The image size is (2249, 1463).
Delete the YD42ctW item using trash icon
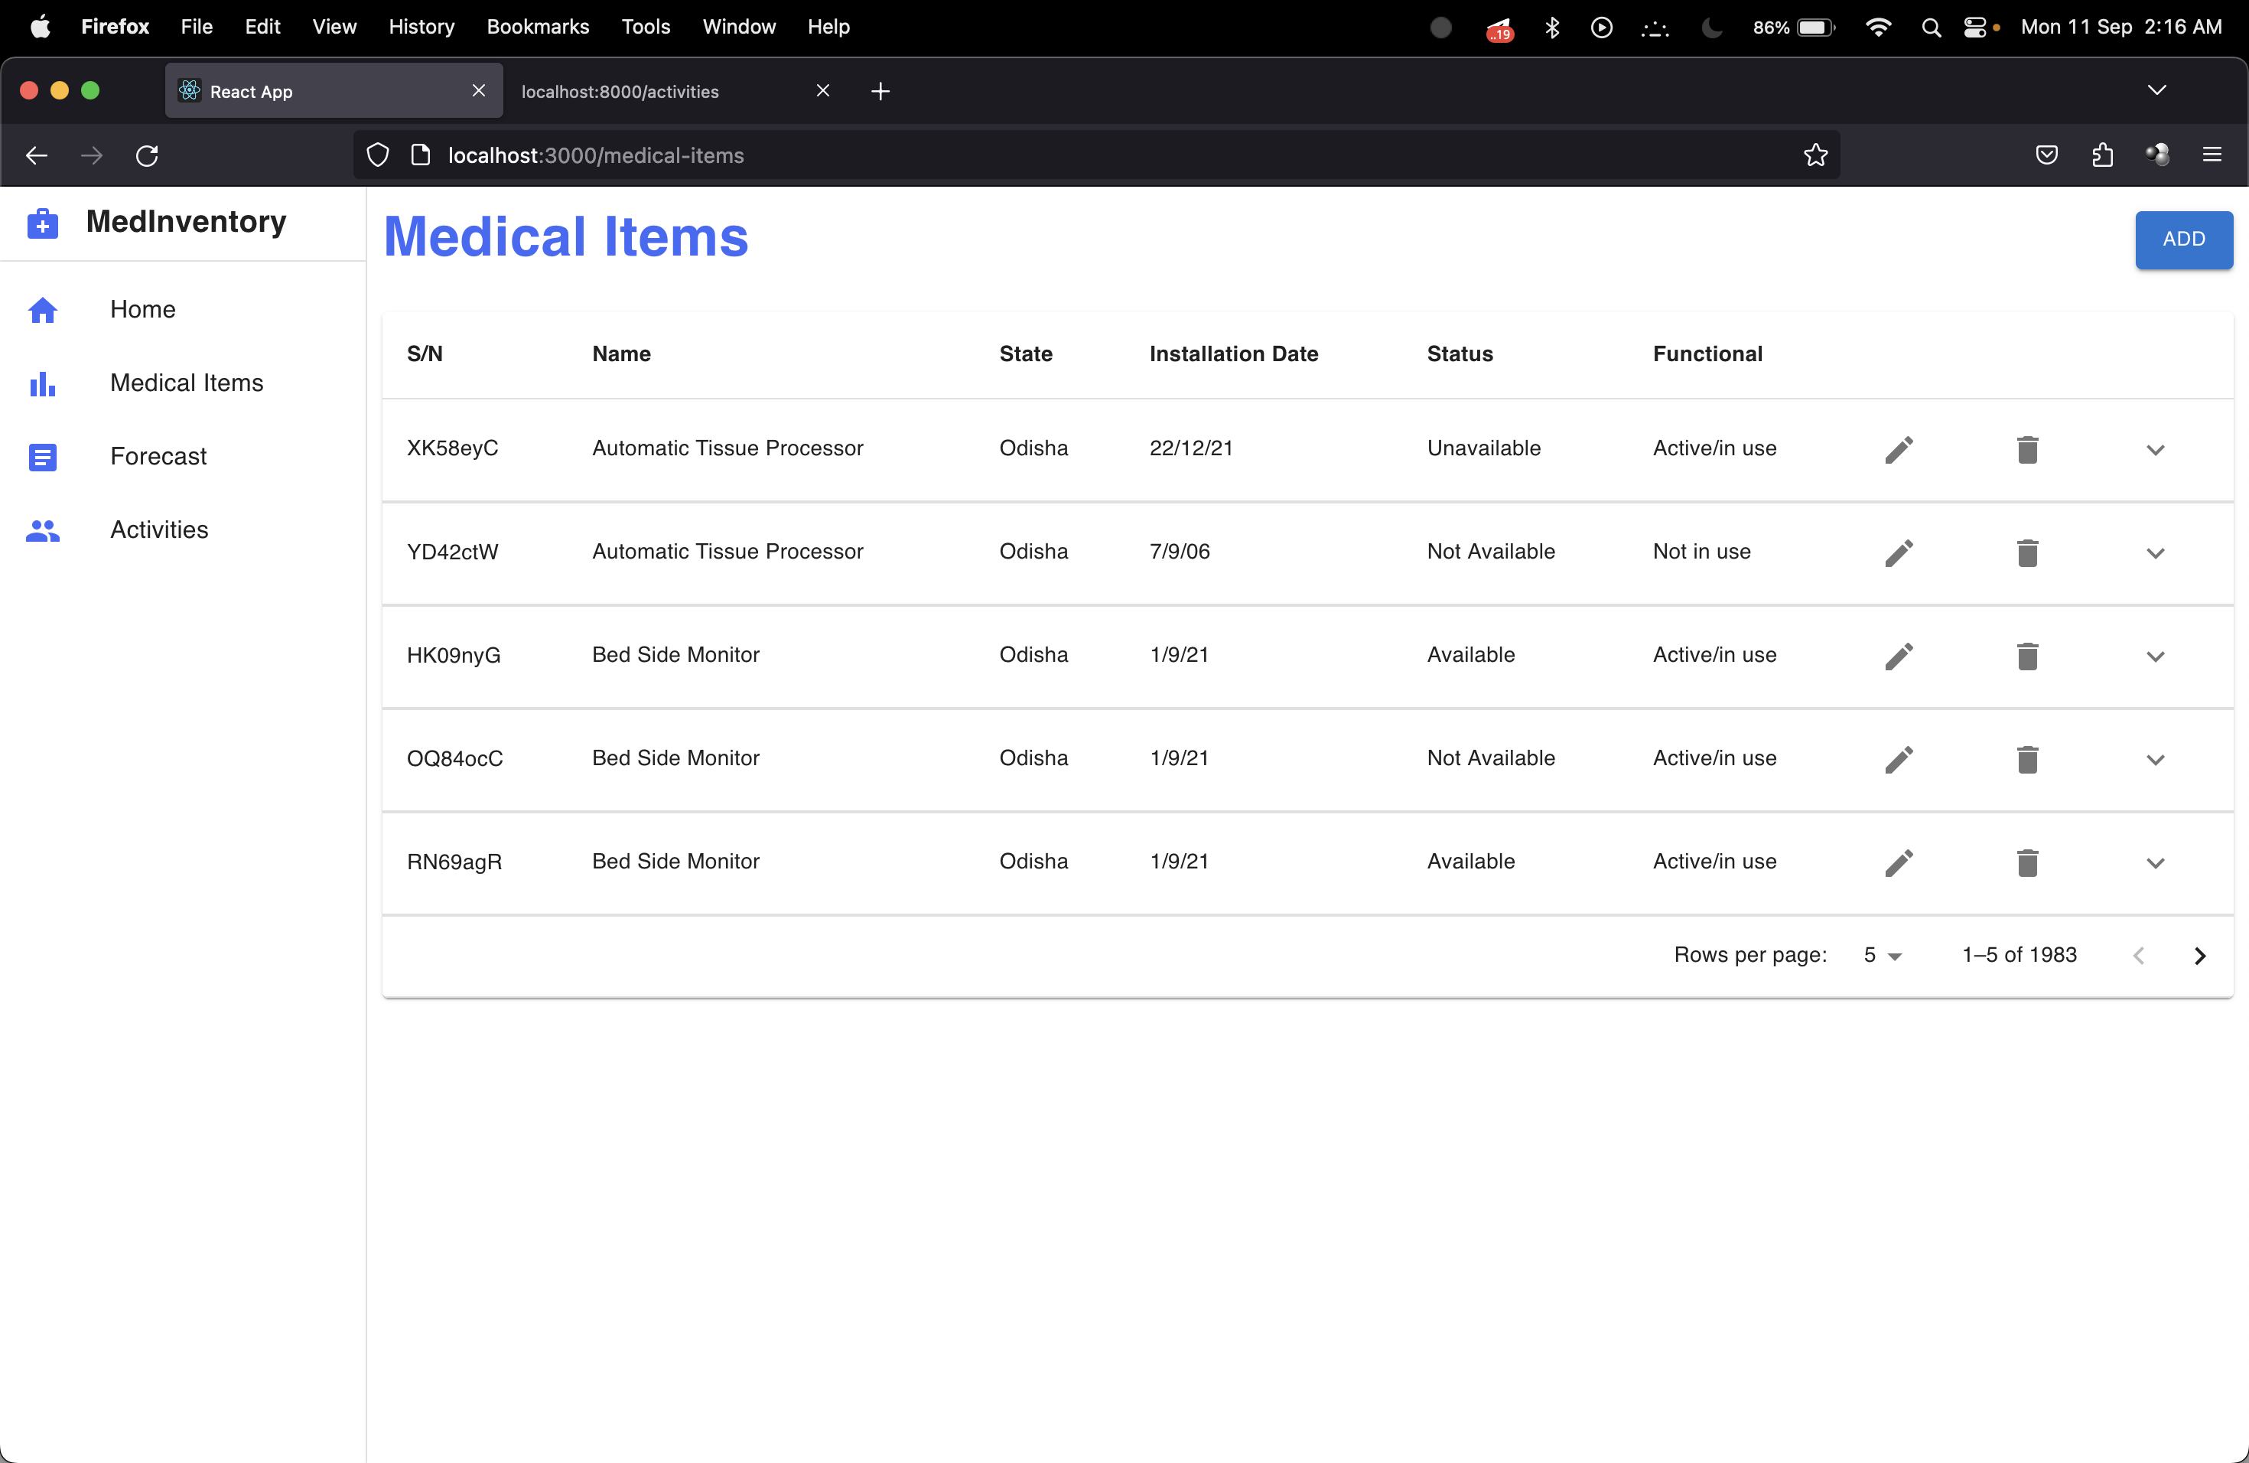click(2027, 553)
